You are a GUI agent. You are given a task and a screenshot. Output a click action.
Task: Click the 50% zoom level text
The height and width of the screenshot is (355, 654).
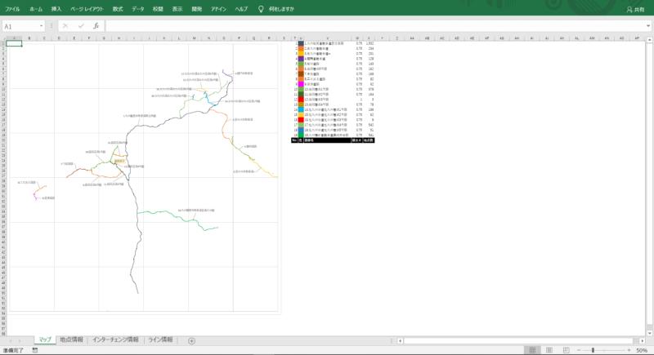click(642, 350)
